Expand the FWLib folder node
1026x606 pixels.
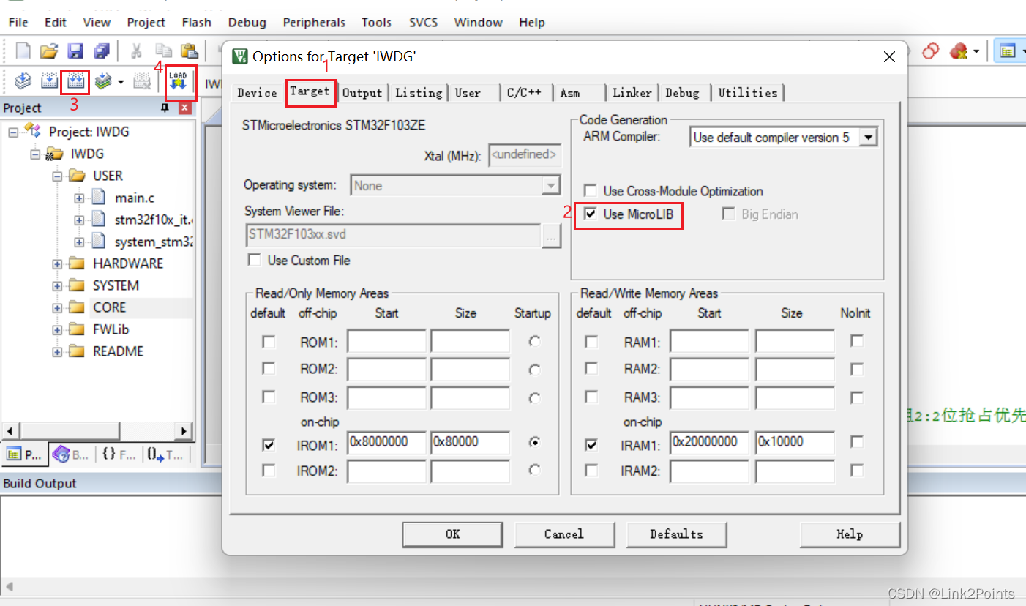click(57, 329)
